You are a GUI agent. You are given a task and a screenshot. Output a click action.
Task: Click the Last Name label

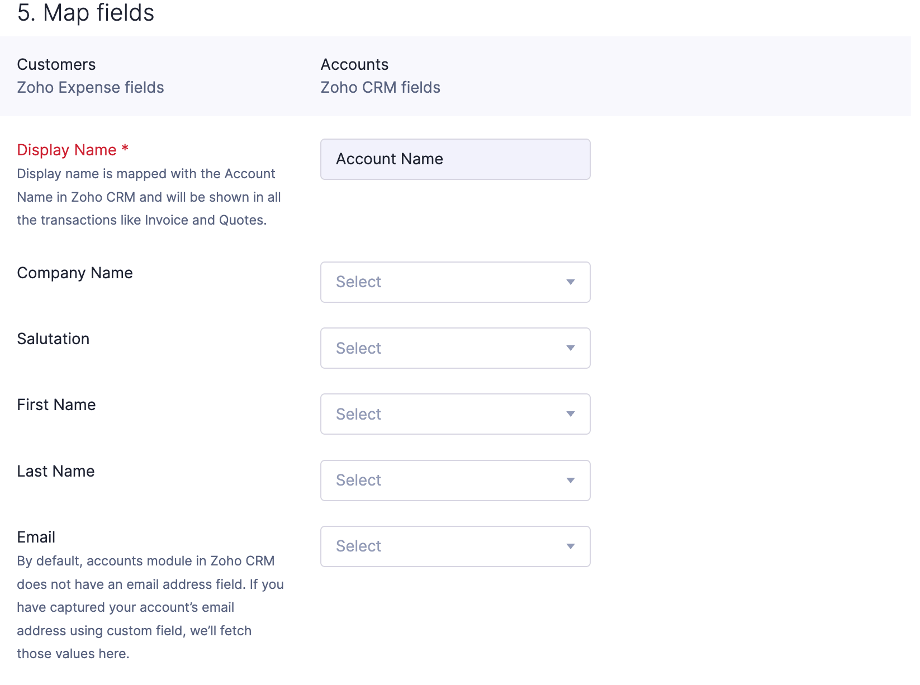[x=56, y=471]
